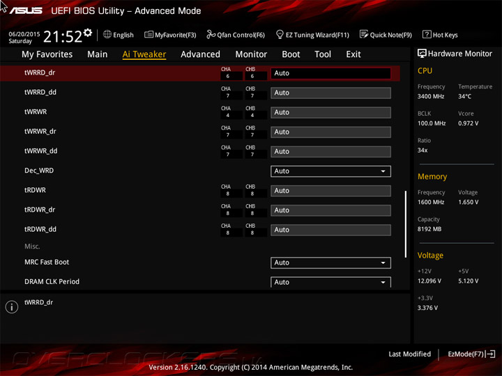Click the tRDWR_dd Auto field
The height and width of the screenshot is (376, 502).
330,230
